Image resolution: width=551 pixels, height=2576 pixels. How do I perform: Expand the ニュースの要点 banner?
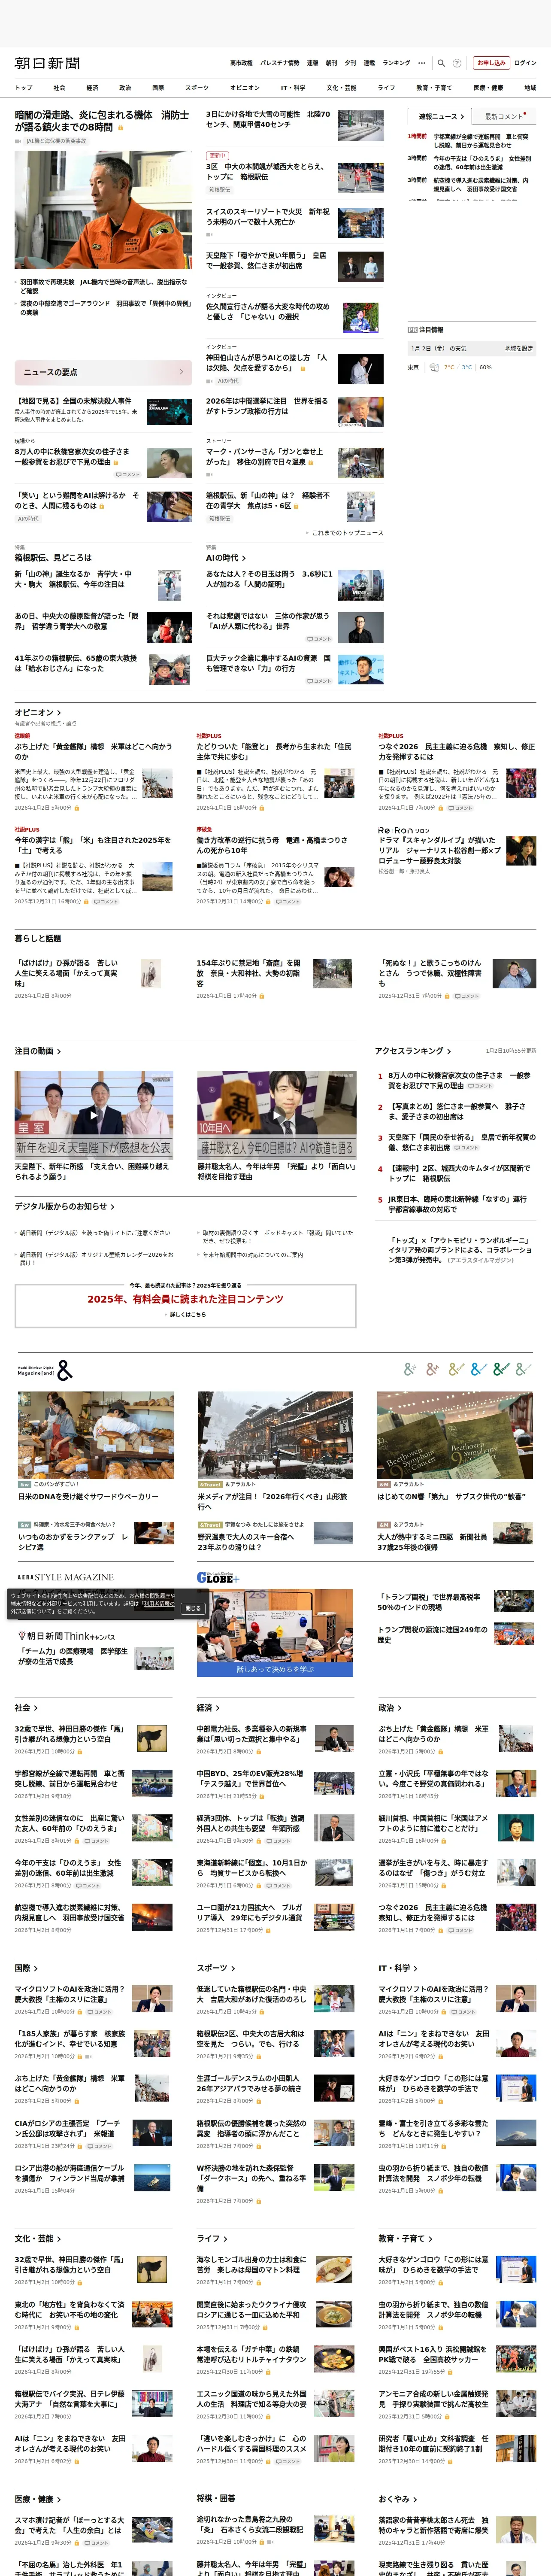(103, 372)
